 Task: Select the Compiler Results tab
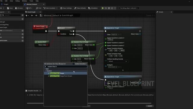pyautogui.click(x=33, y=91)
